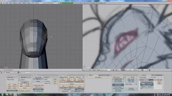Open the Render menu in the top header
Image resolution: width=172 pixels, height=96 pixels.
[24, 3]
